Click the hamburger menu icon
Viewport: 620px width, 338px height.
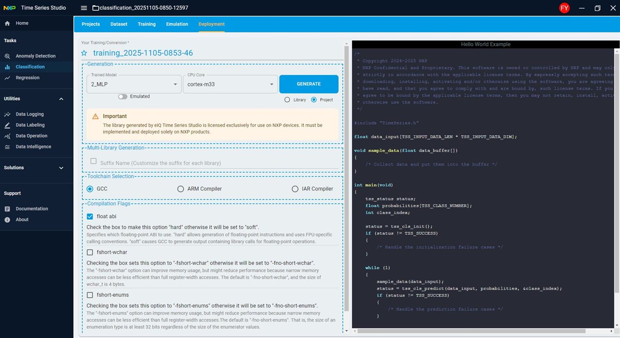click(x=84, y=8)
